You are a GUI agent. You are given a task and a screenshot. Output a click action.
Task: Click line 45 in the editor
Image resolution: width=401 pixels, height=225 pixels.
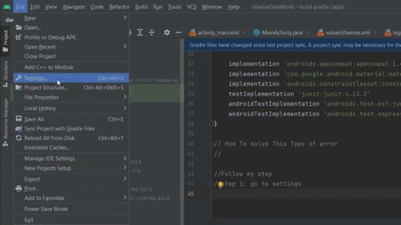pyautogui.click(x=306, y=194)
